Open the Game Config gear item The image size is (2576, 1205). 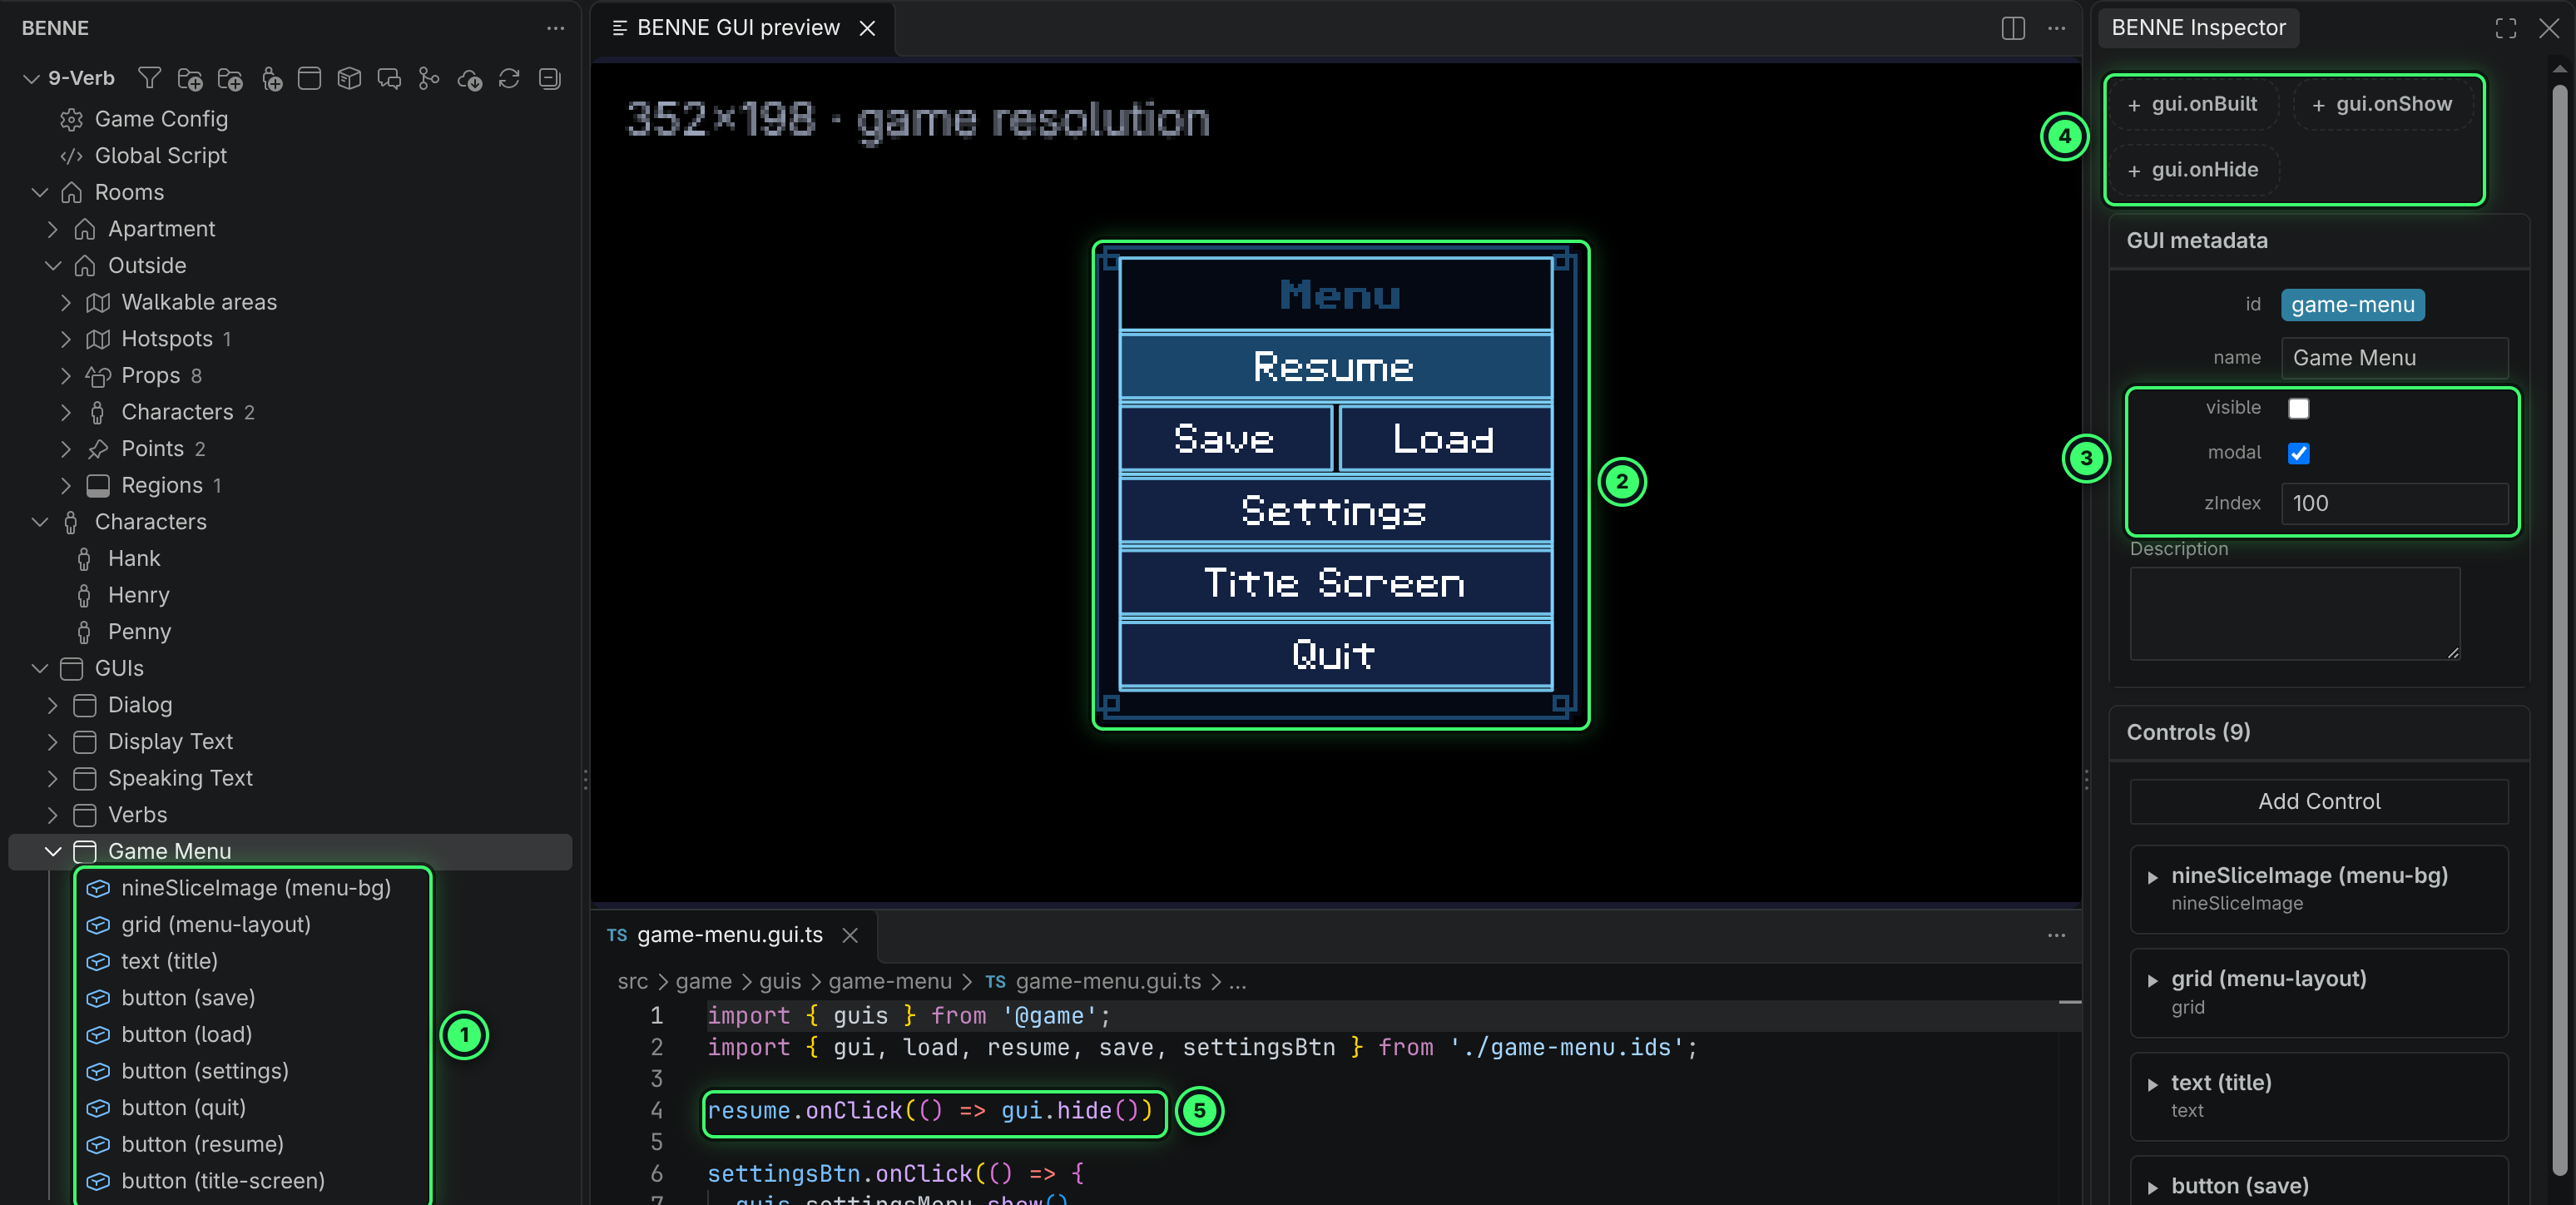tap(160, 119)
